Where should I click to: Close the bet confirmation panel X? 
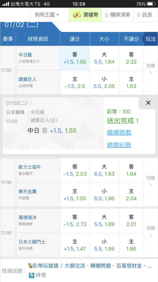coord(148,103)
